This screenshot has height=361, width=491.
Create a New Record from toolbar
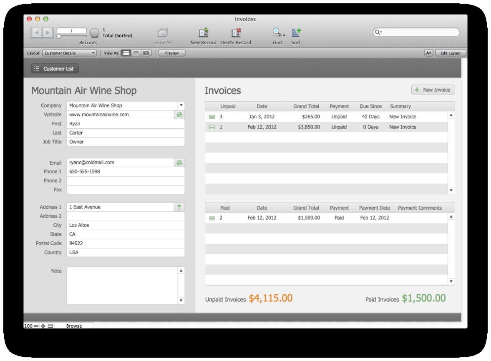click(204, 33)
